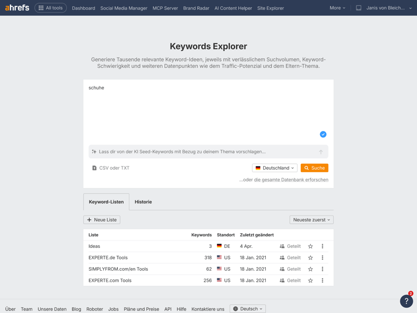The width and height of the screenshot is (417, 313).
Task: Open the Neueste zuerst sort dropdown
Action: tap(311, 220)
